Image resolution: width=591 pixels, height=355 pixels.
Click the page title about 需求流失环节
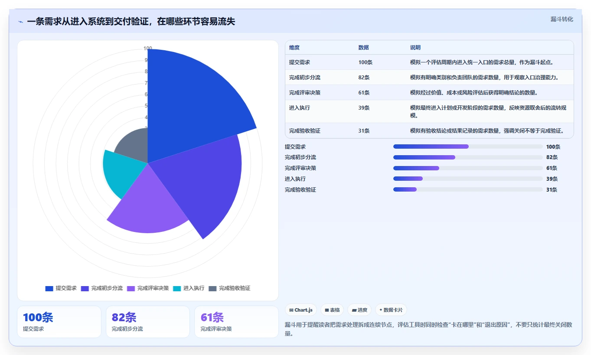coord(131,21)
